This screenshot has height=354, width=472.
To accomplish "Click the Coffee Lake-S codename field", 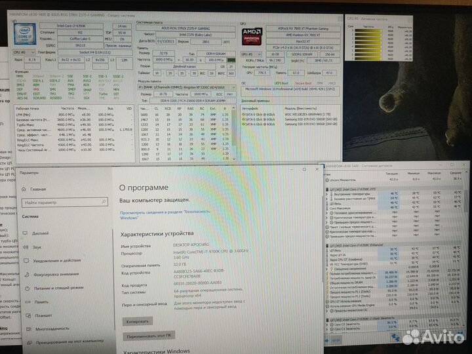I will [80, 39].
